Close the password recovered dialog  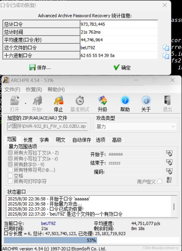tap(165, 5)
